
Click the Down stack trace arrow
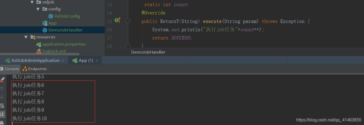pos(2,97)
